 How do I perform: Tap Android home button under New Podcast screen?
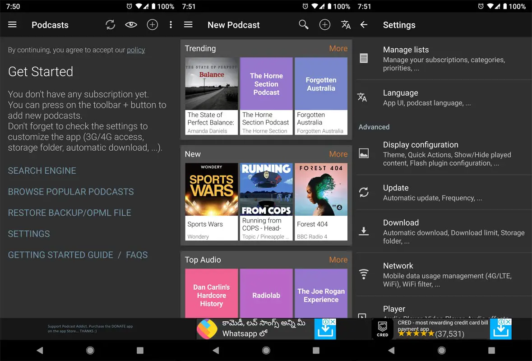[266, 351]
